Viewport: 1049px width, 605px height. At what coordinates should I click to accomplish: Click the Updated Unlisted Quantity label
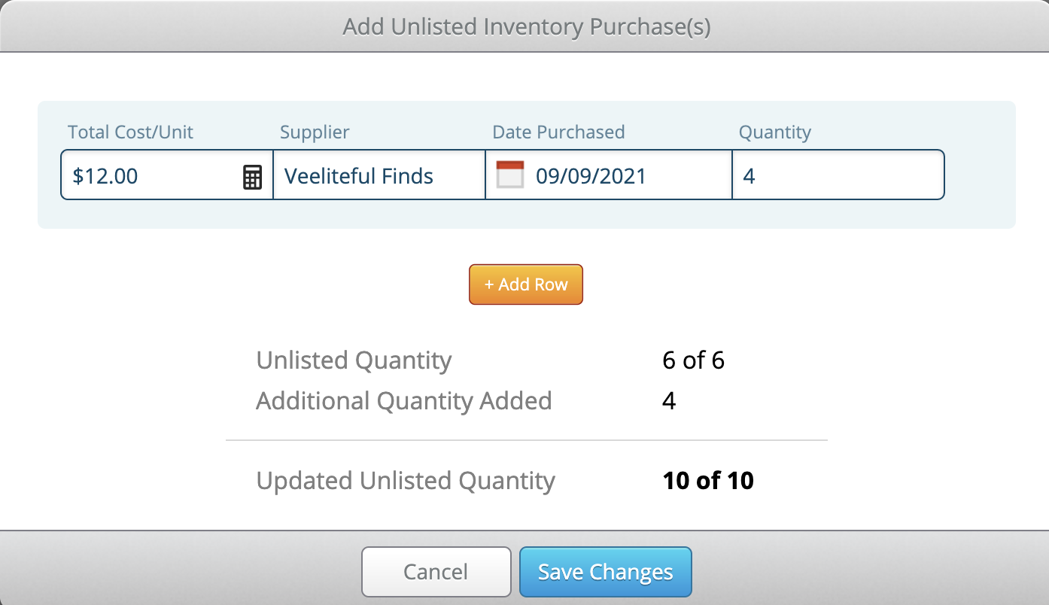pos(406,480)
